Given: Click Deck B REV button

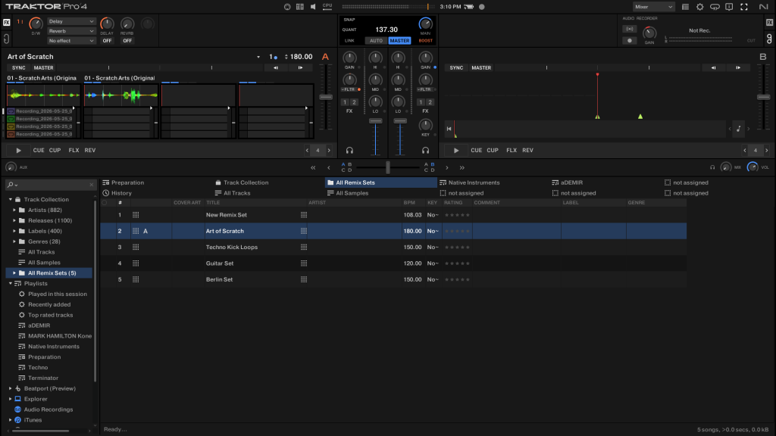Looking at the screenshot, I should coord(527,151).
